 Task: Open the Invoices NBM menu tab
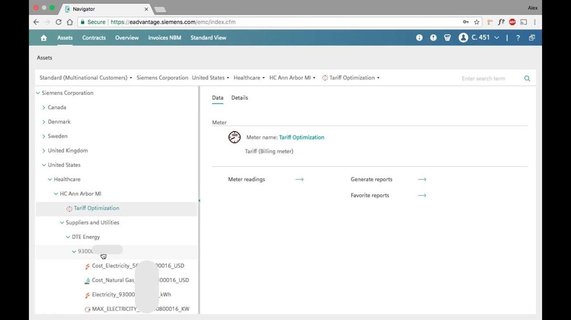[165, 38]
